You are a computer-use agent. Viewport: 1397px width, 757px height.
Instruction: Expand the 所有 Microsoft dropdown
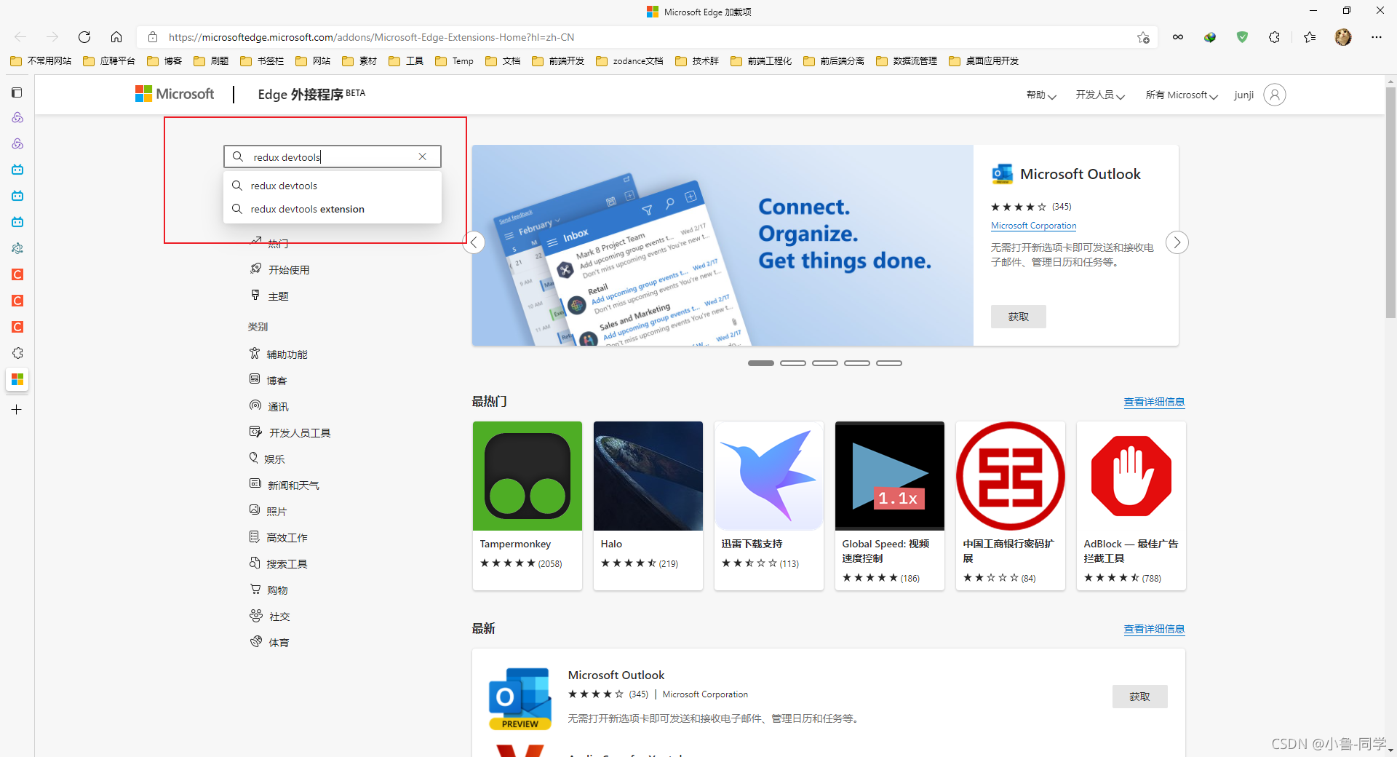1182,95
